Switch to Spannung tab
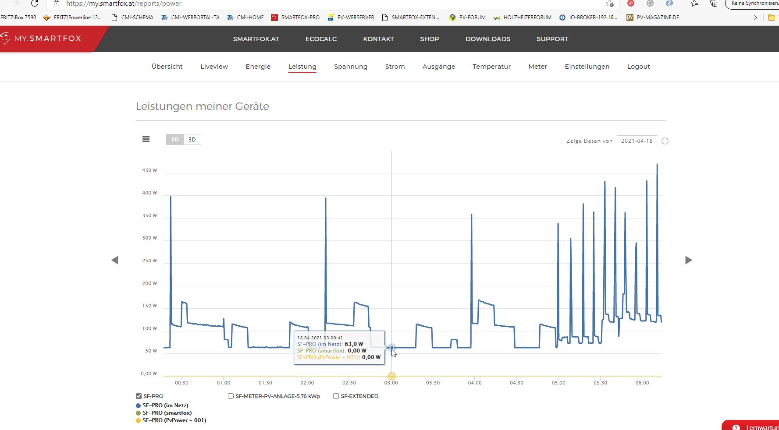Viewport: 779px width, 430px height. [x=351, y=67]
